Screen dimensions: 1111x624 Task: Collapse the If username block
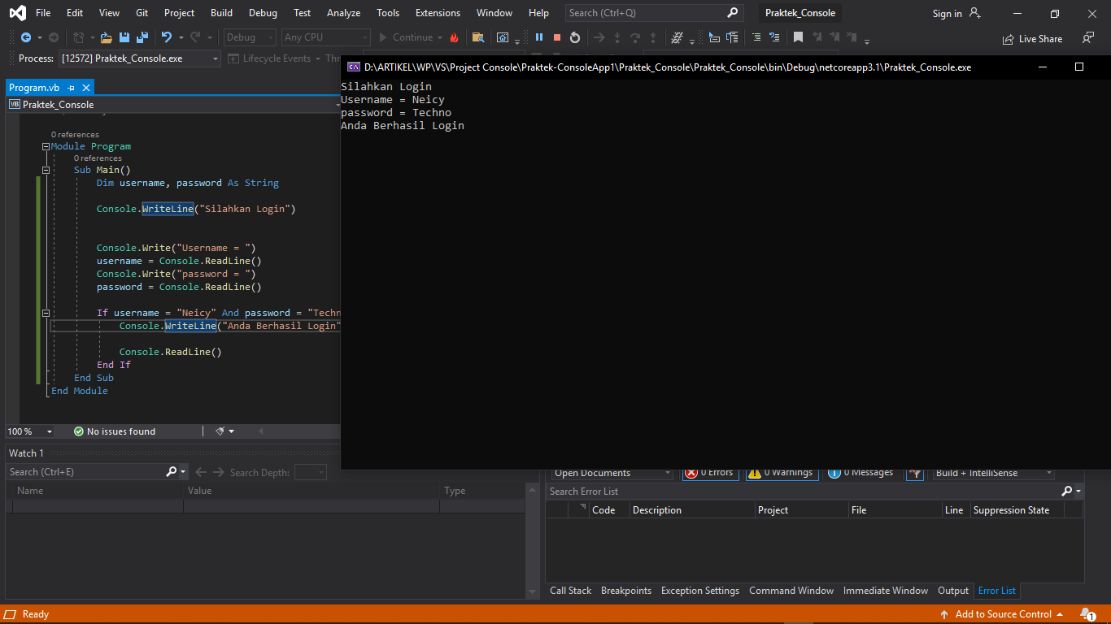click(46, 313)
